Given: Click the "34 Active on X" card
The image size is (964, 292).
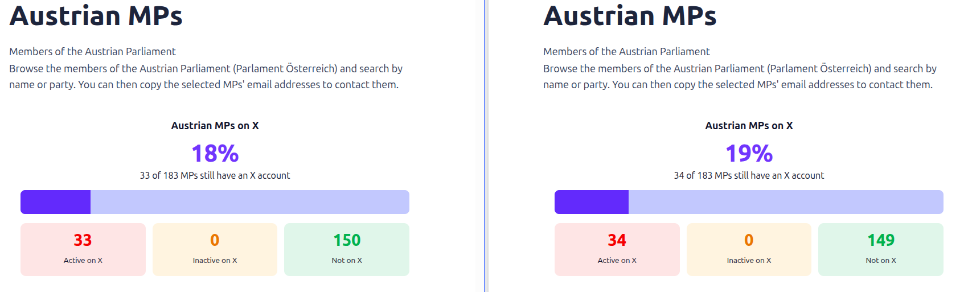Looking at the screenshot, I should click(617, 249).
